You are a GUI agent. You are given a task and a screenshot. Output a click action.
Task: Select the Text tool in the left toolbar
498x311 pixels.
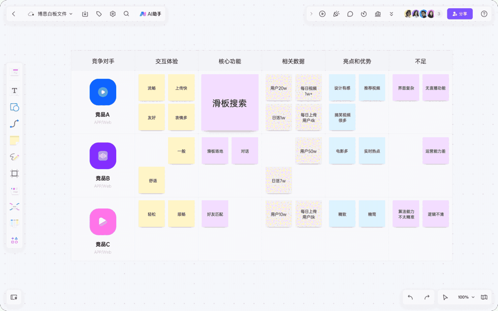point(15,91)
